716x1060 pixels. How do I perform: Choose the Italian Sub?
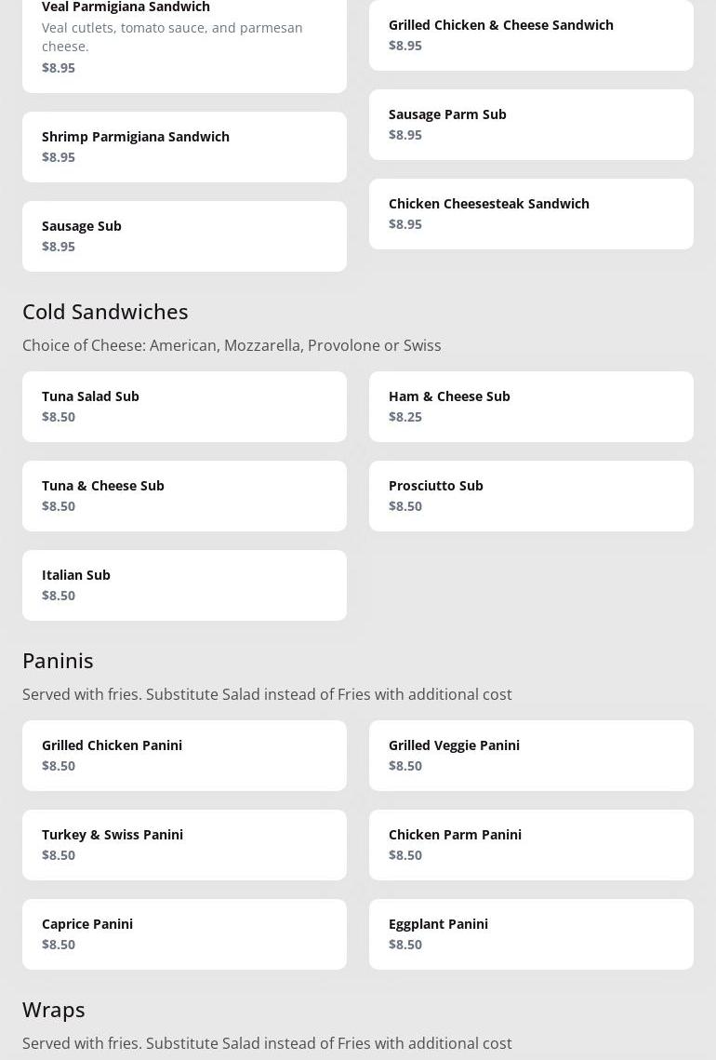184,584
